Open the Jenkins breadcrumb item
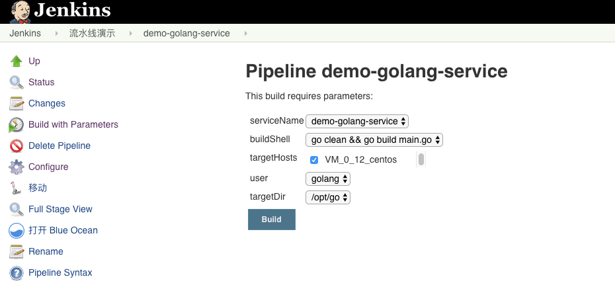Screen dimensions: 615x285 pos(25,33)
